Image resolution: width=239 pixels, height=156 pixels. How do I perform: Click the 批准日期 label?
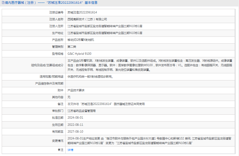[58, 118]
